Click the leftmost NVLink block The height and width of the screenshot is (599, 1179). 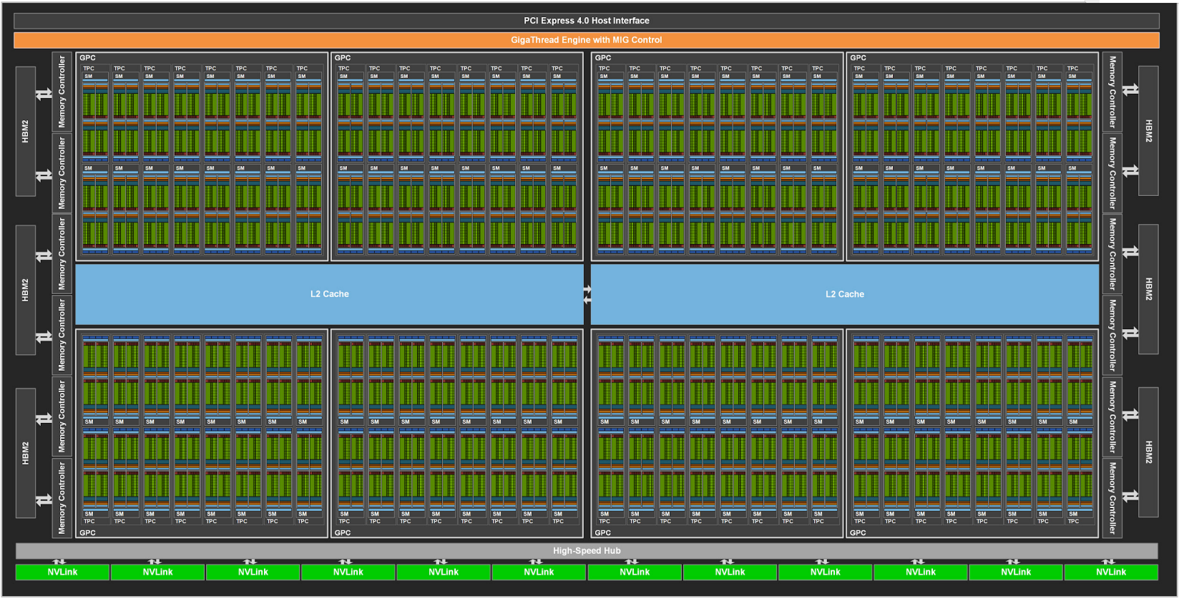point(62,572)
